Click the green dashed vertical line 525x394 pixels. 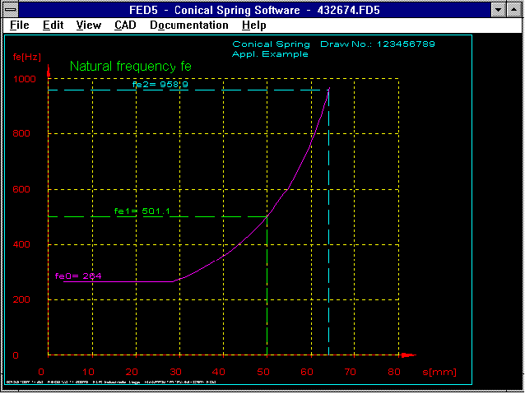click(267, 288)
